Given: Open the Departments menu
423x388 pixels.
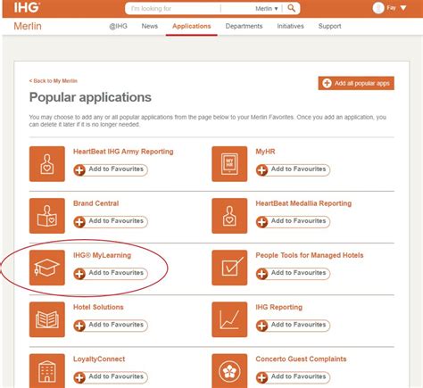Looking at the screenshot, I should point(244,26).
